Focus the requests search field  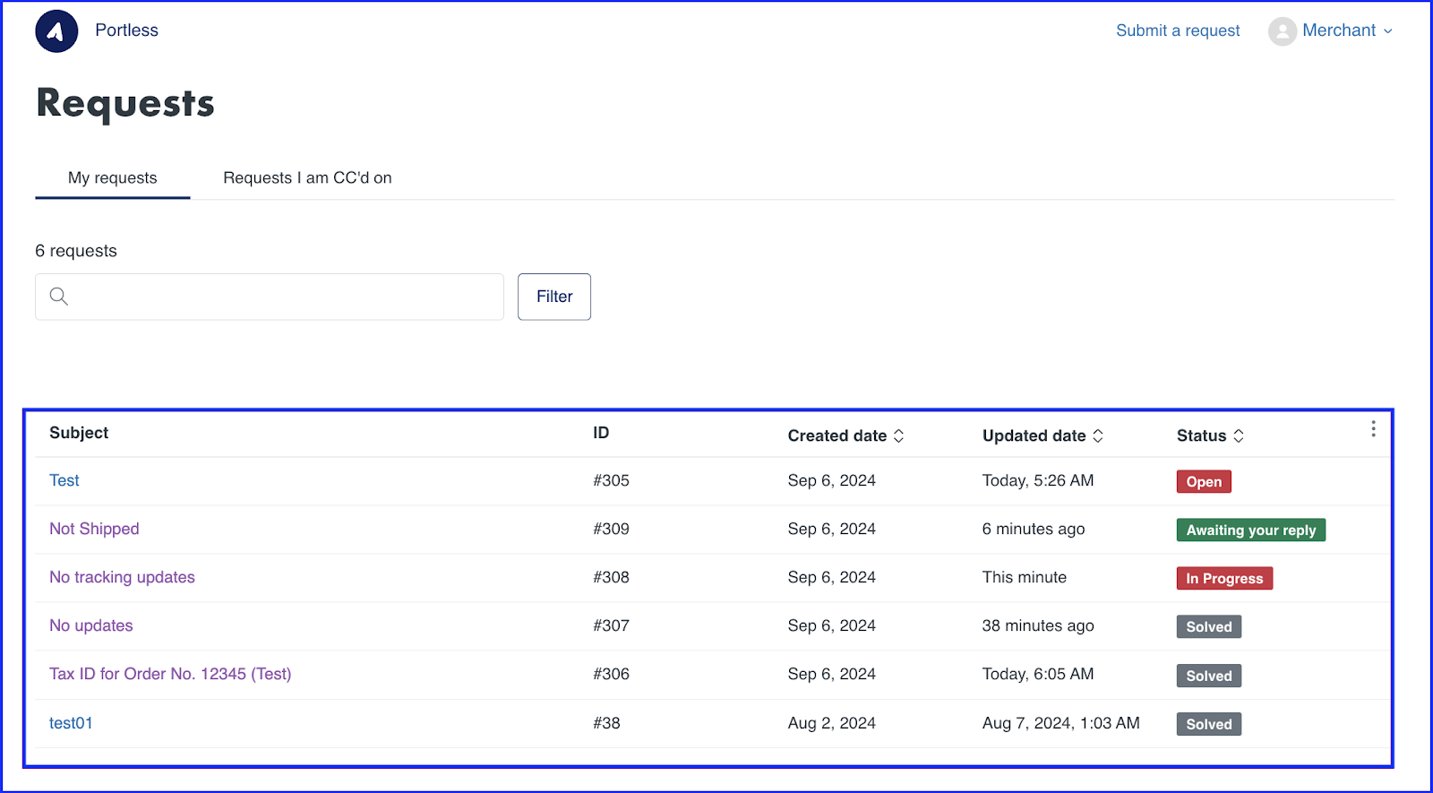click(270, 297)
